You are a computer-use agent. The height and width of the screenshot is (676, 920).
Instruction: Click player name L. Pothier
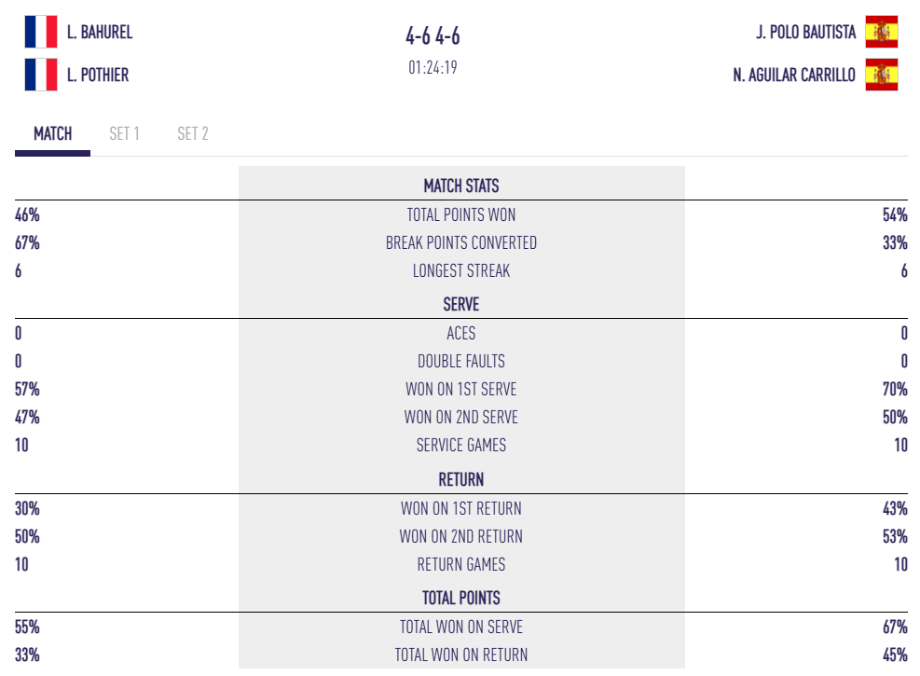pyautogui.click(x=98, y=75)
